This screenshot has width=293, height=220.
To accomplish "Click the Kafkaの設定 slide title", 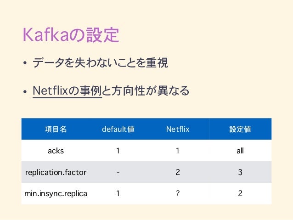I will tap(71, 35).
